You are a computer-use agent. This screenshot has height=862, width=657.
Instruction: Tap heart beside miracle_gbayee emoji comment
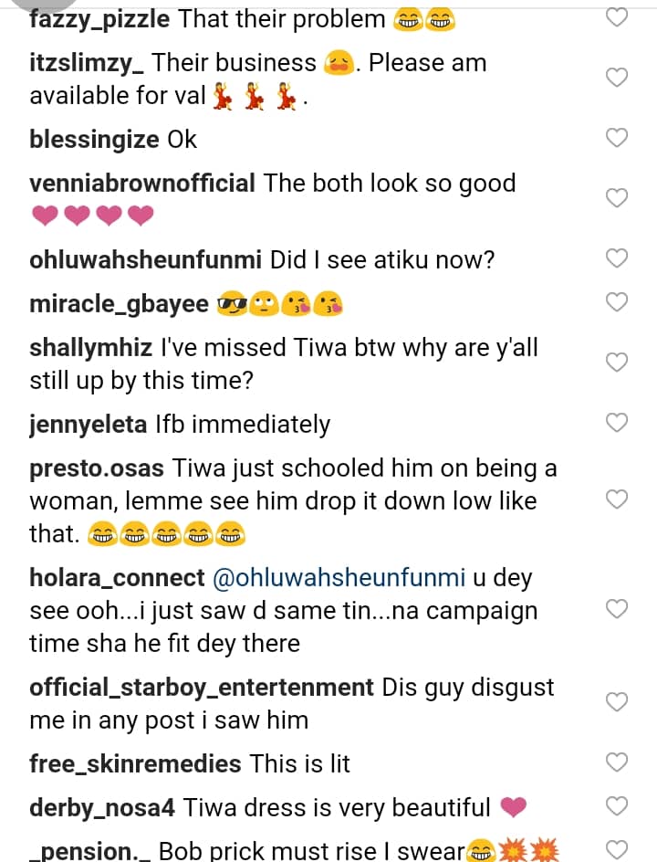[x=618, y=302]
